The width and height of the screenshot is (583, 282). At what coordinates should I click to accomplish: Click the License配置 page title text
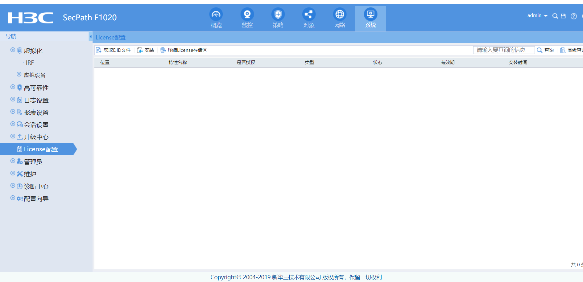[110, 37]
